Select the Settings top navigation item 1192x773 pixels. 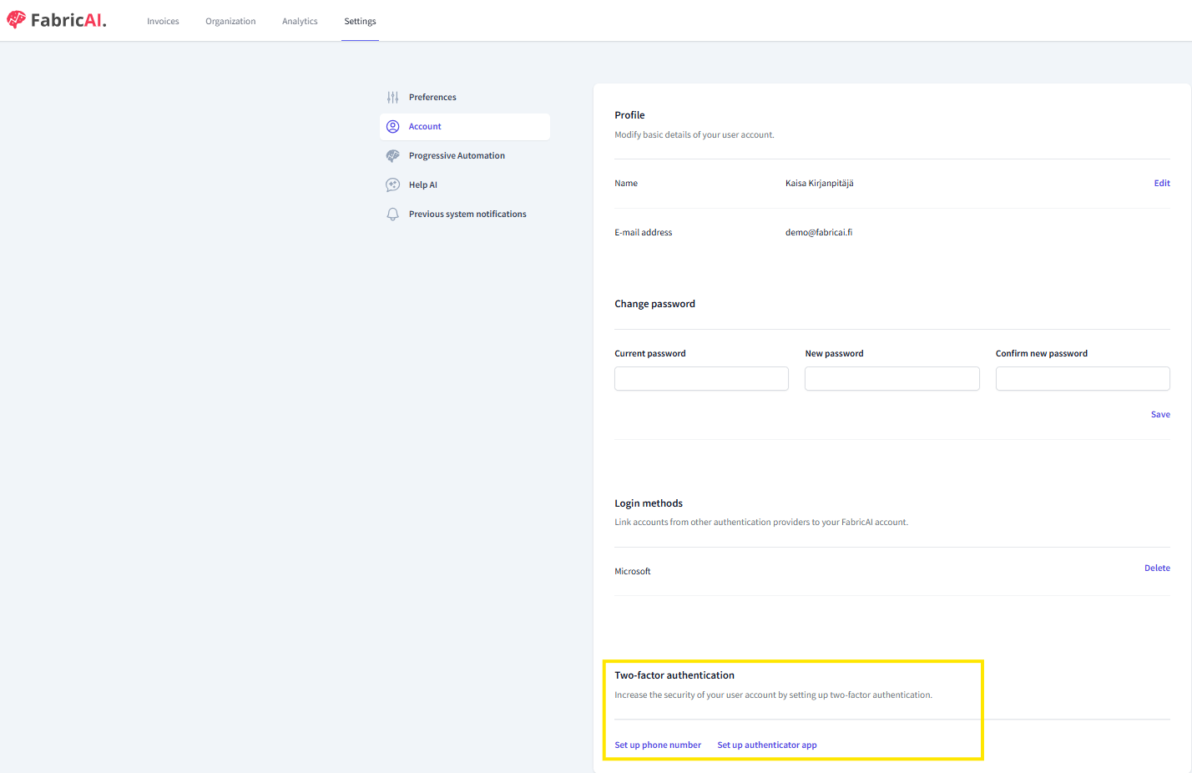[x=360, y=22]
